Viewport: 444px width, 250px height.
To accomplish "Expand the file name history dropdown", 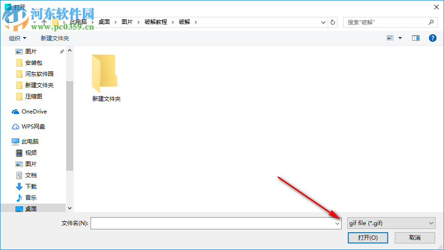I will click(x=337, y=223).
